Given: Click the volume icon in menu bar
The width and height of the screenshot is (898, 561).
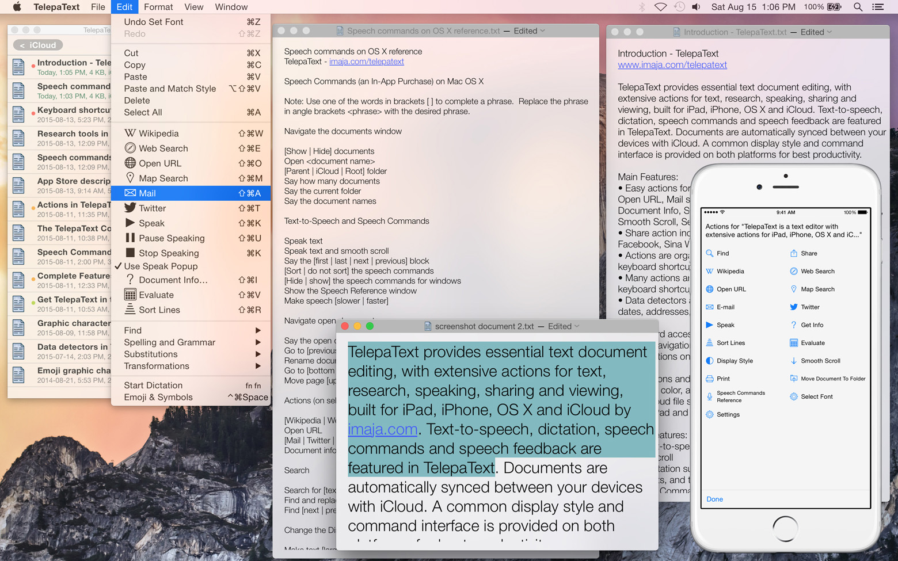Looking at the screenshot, I should tap(696, 7).
